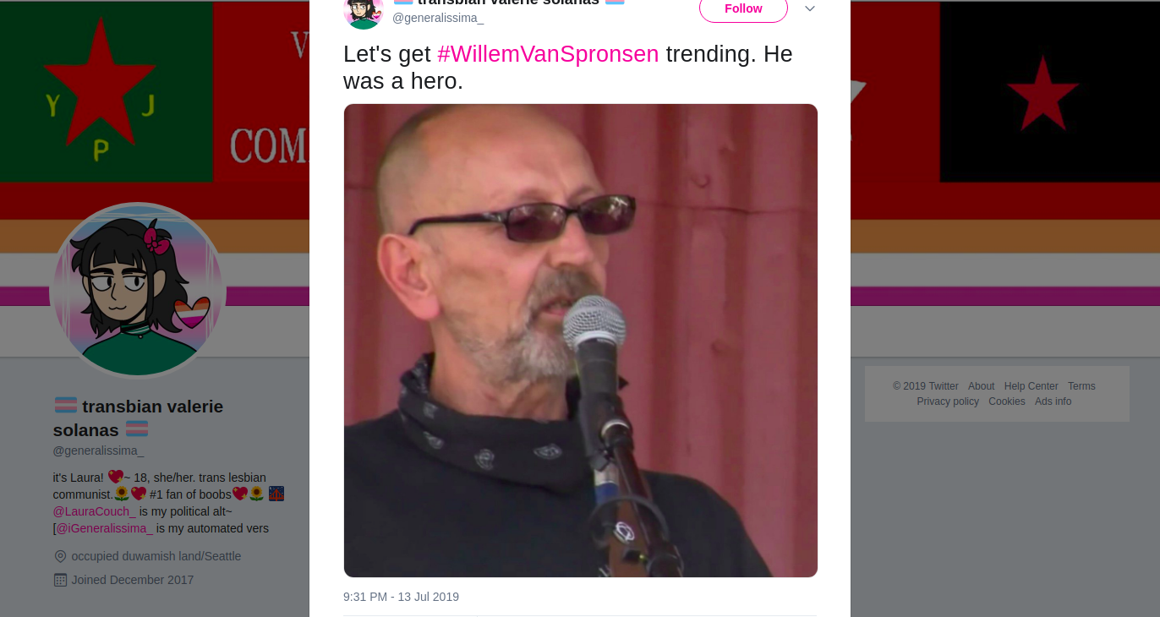Image resolution: width=1160 pixels, height=617 pixels.
Task: Click the location pin icon
Action: (60, 556)
